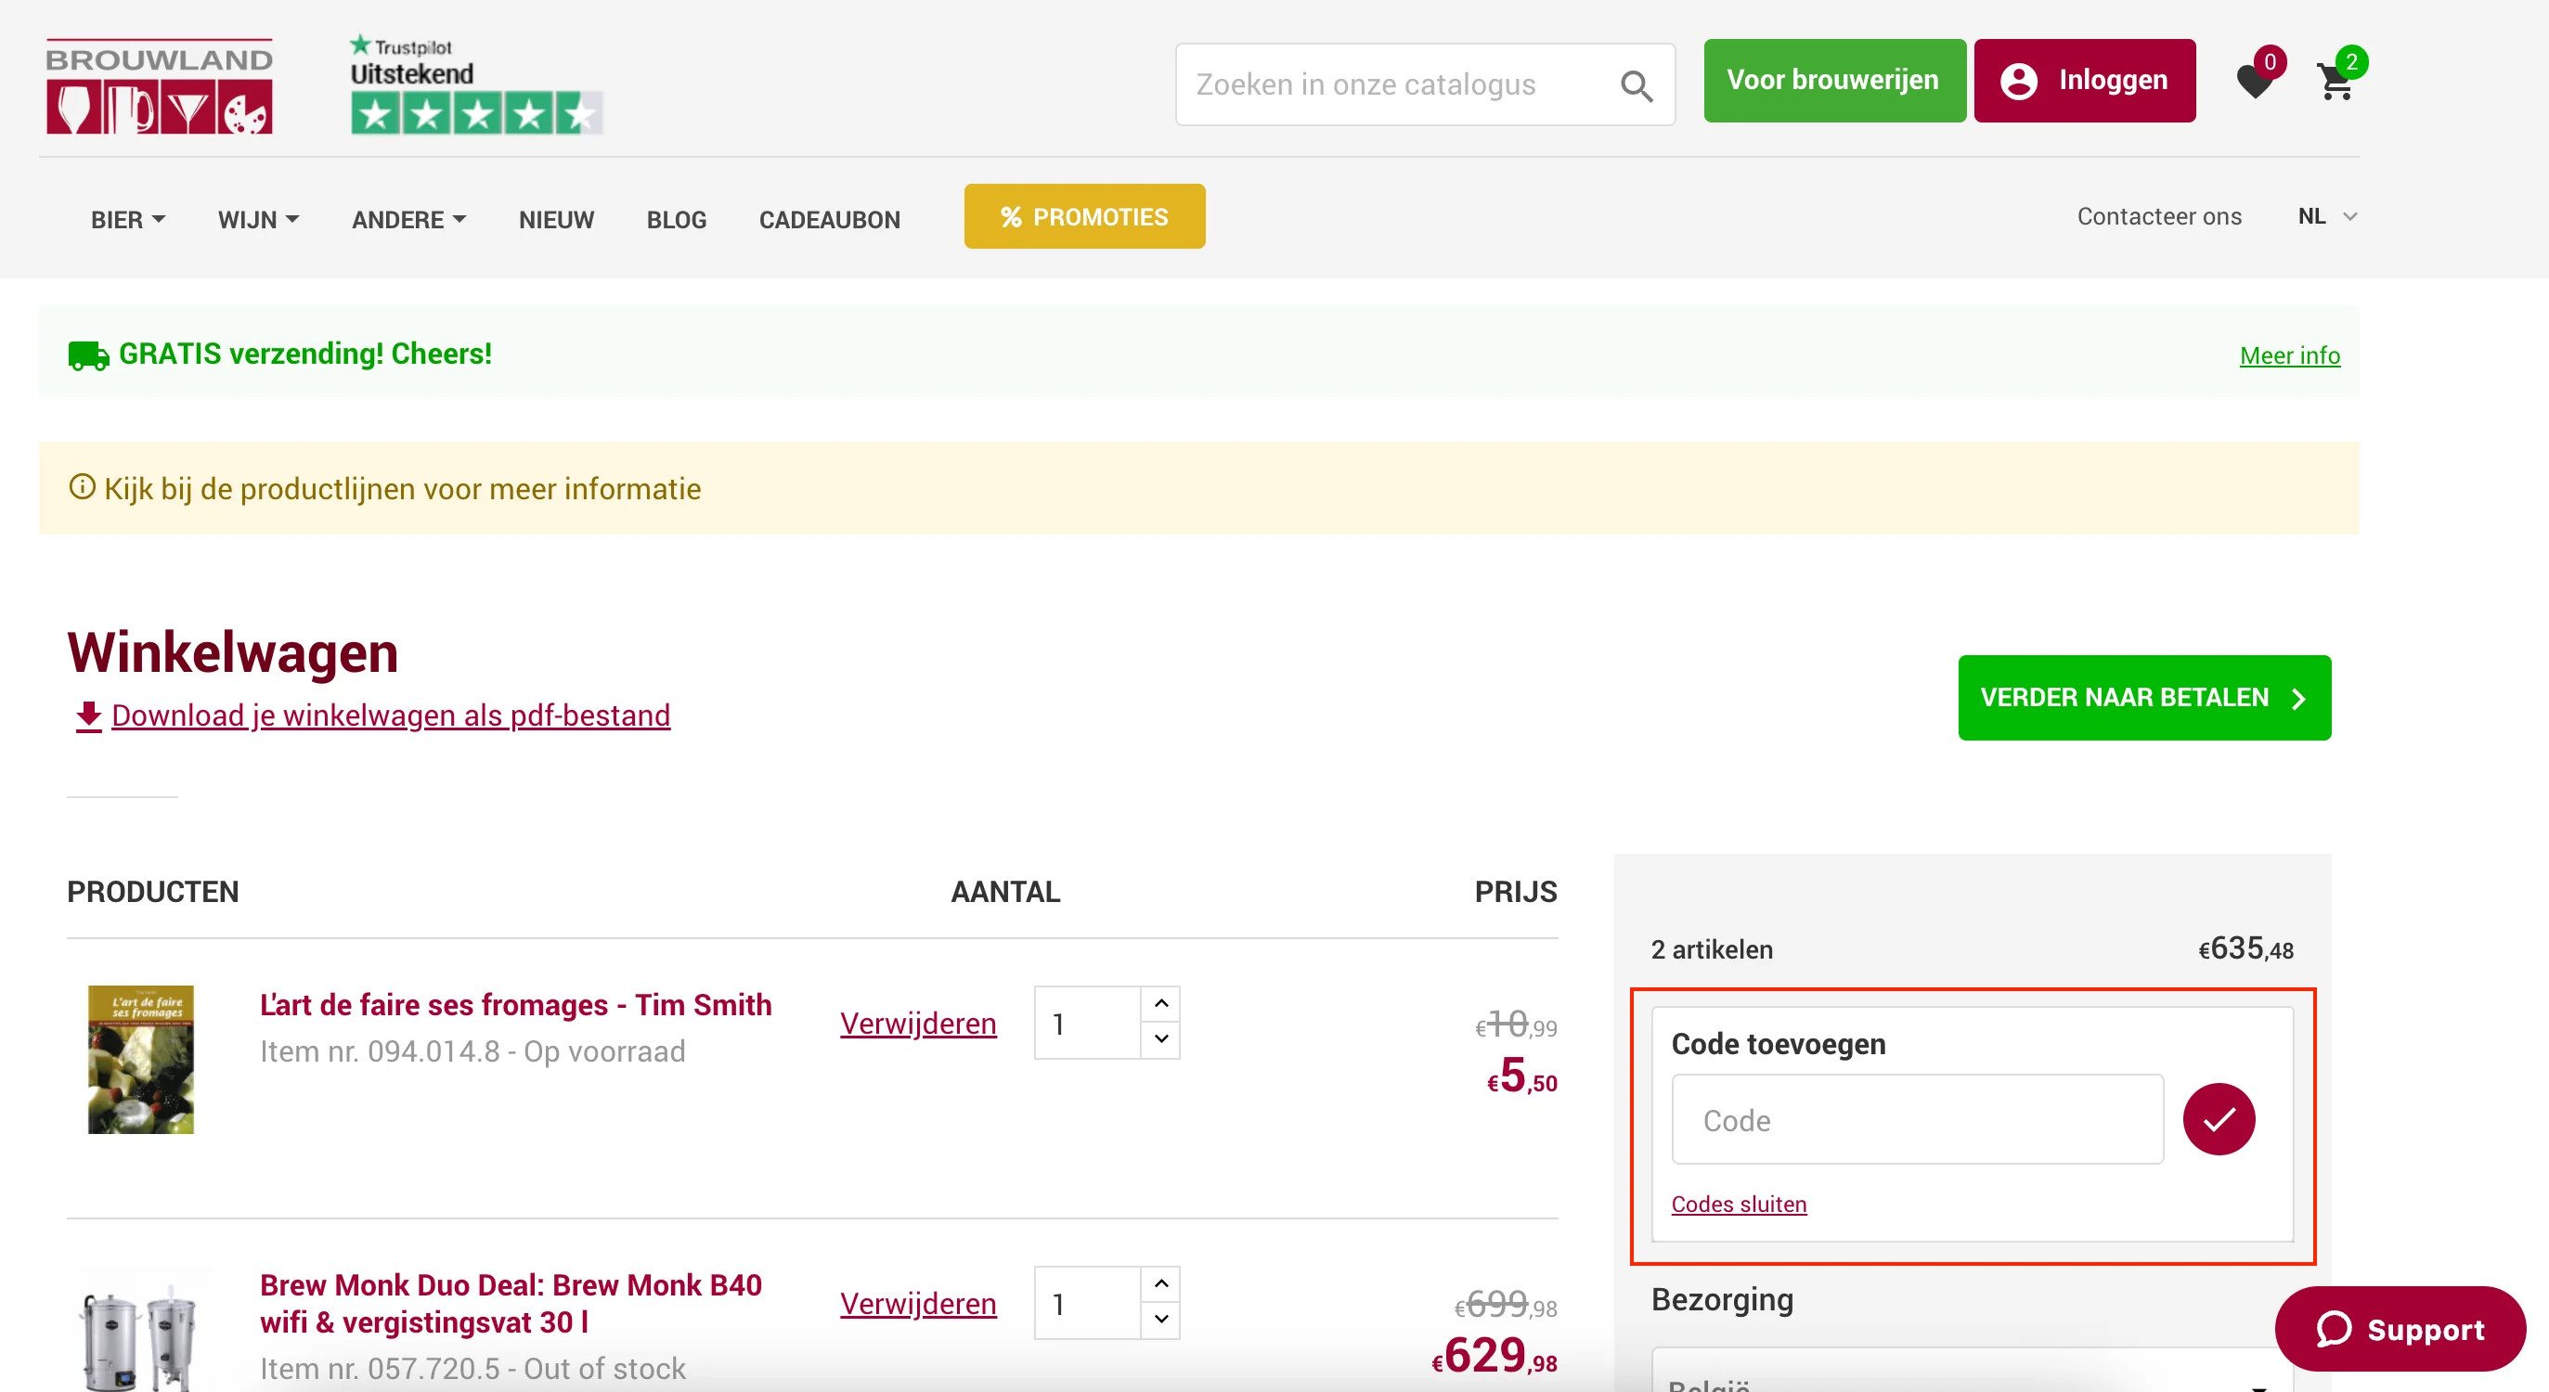The height and width of the screenshot is (1392, 2549).
Task: Click Verder naar betalen button
Action: click(x=2143, y=698)
